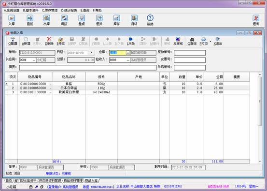Click the 数量 column header

point(178,77)
